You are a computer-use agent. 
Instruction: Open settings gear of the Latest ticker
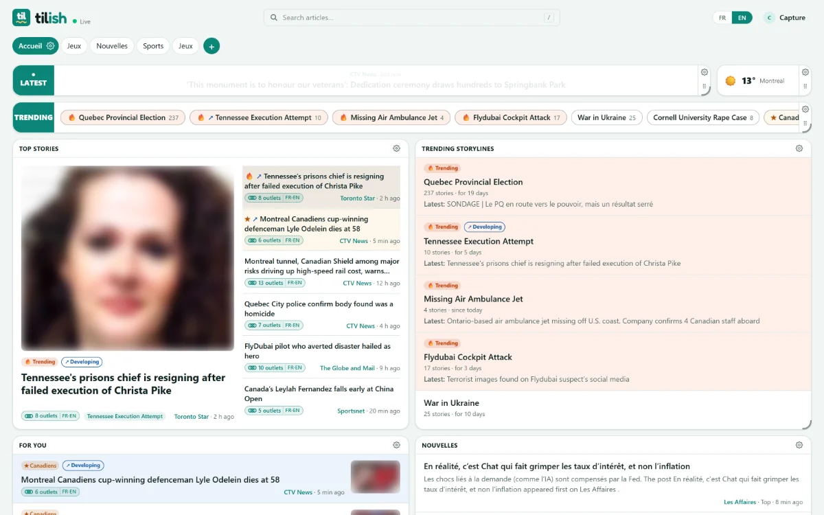(704, 72)
